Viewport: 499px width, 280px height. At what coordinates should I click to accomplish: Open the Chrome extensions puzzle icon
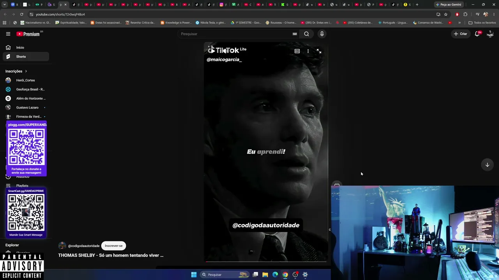(465, 14)
